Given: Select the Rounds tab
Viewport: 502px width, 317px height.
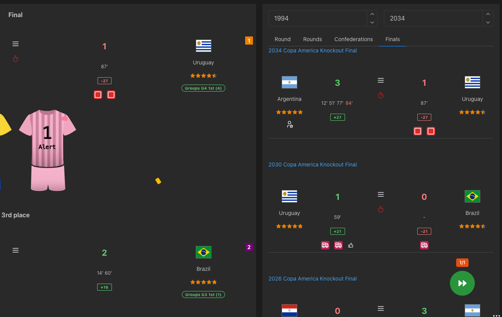Looking at the screenshot, I should click(312, 39).
